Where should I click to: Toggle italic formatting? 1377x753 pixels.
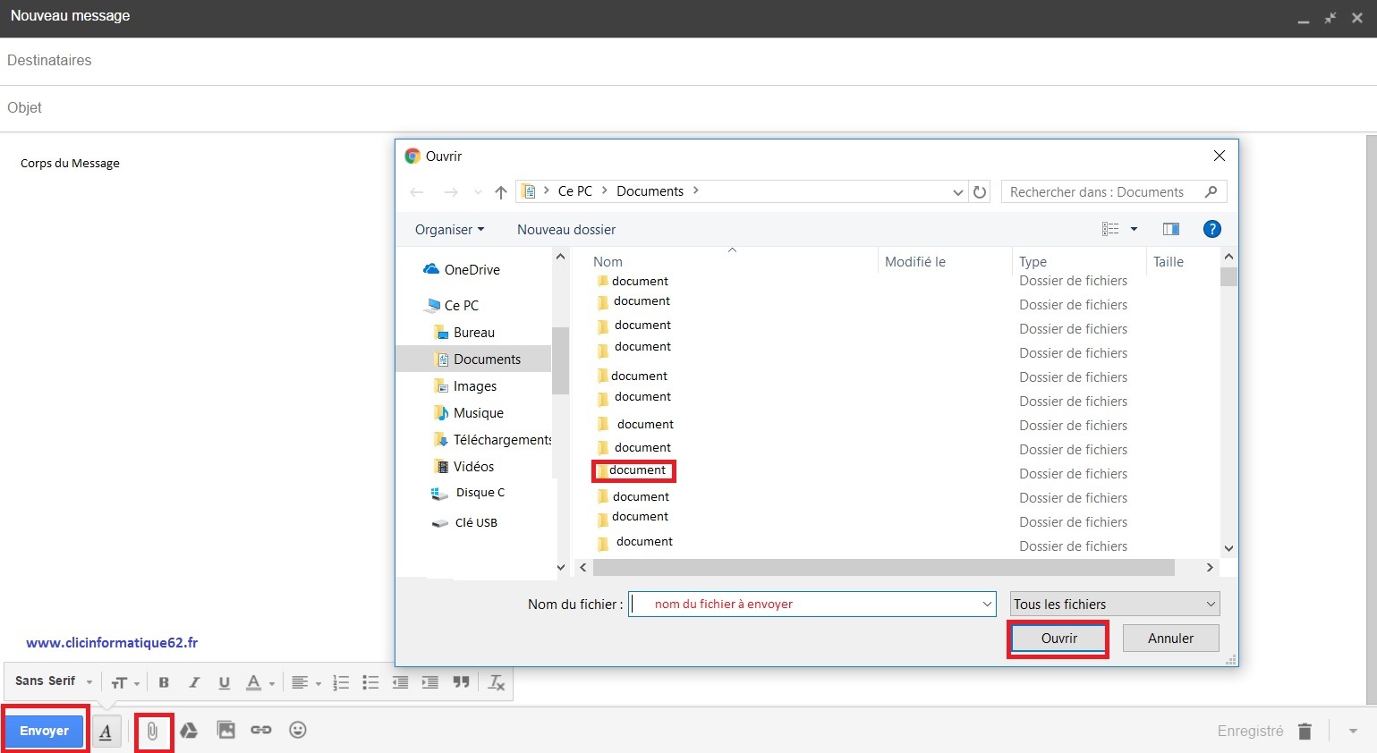pyautogui.click(x=193, y=682)
